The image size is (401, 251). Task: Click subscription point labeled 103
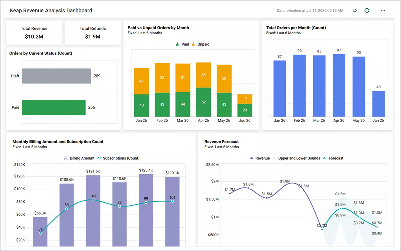point(93,200)
